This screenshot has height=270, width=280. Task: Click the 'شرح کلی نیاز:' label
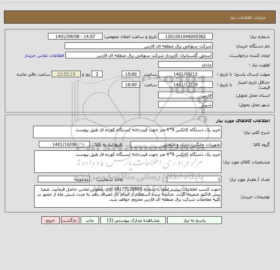click(257, 132)
